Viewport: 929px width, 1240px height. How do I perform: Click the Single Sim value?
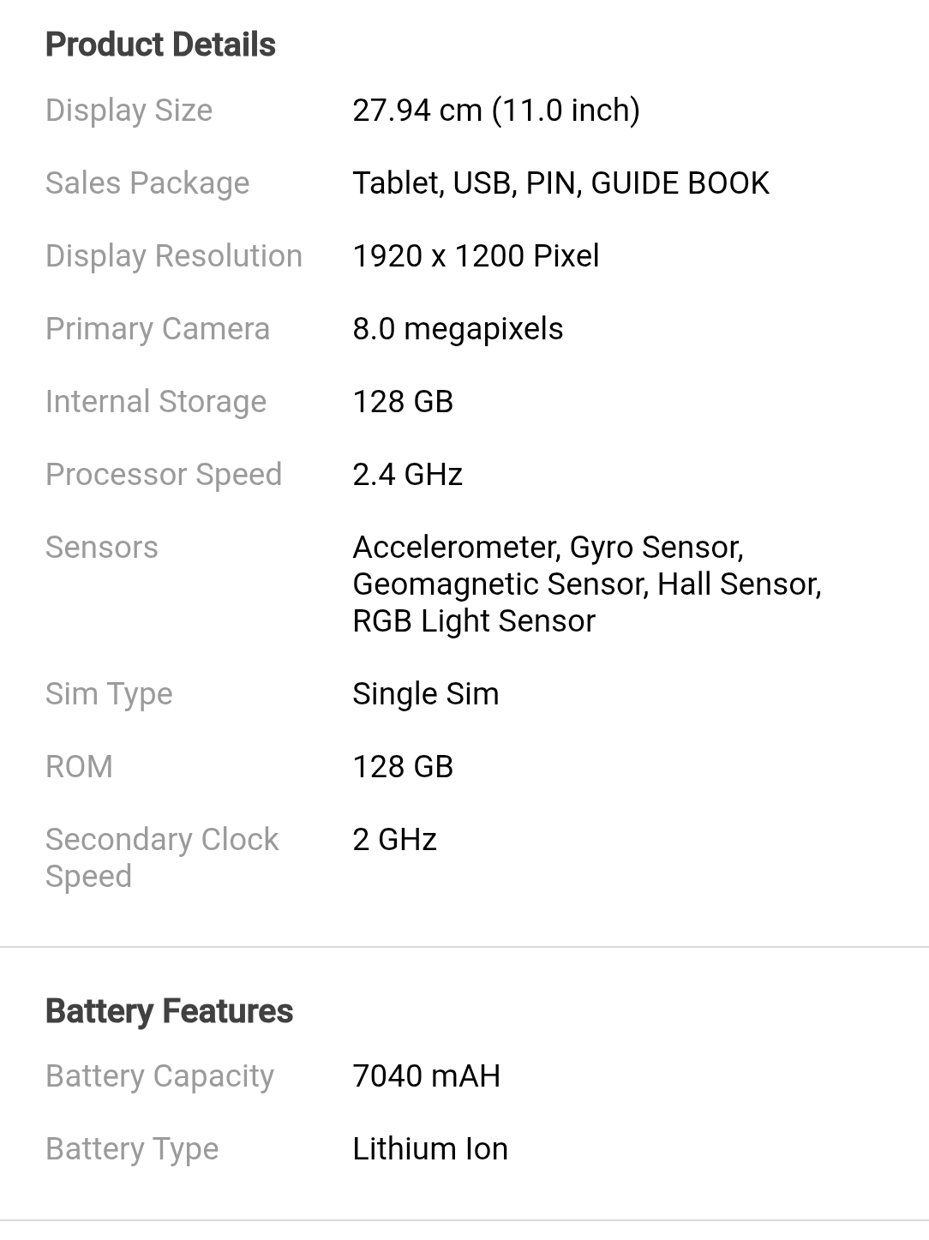coord(425,694)
